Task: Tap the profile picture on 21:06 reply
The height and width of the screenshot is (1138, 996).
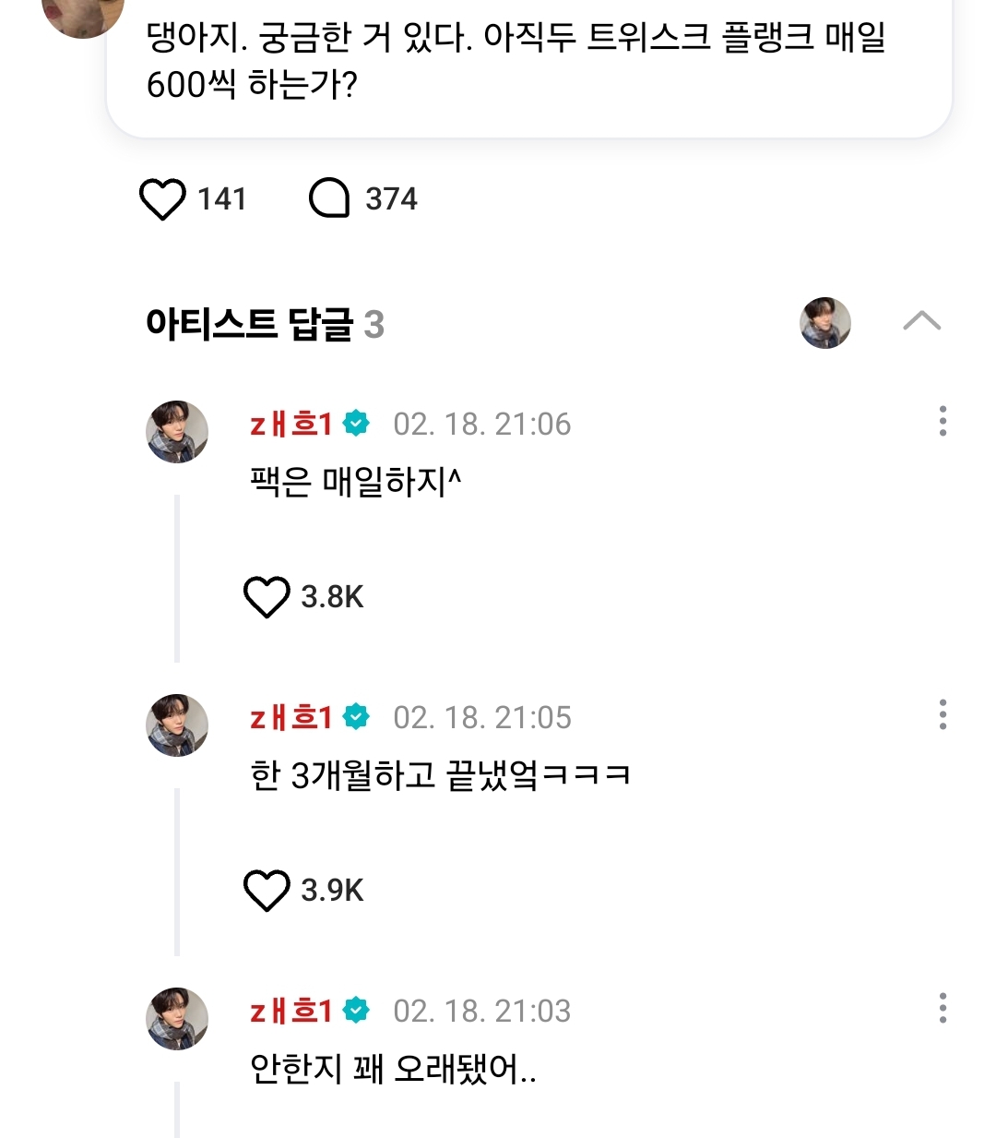Action: (x=177, y=431)
